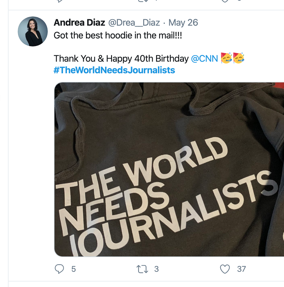Click the first party-face emoji
Image resolution: width=284 pixels, height=287 pixels.
(x=226, y=58)
